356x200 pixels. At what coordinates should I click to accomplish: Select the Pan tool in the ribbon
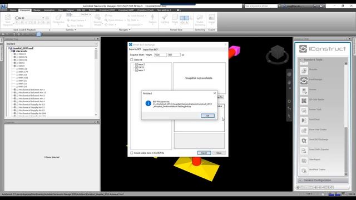pos(108,16)
